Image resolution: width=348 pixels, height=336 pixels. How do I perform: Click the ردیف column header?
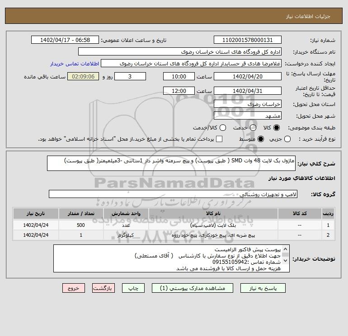[328, 213]
